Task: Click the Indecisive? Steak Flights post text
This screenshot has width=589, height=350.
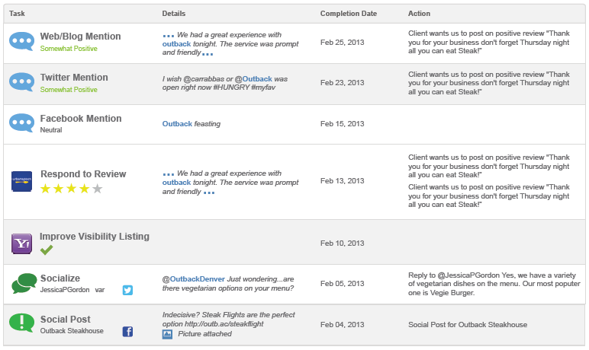Action: coord(228,320)
